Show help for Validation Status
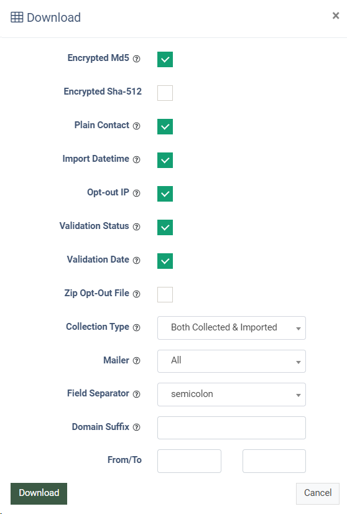347x514 pixels. (x=137, y=227)
